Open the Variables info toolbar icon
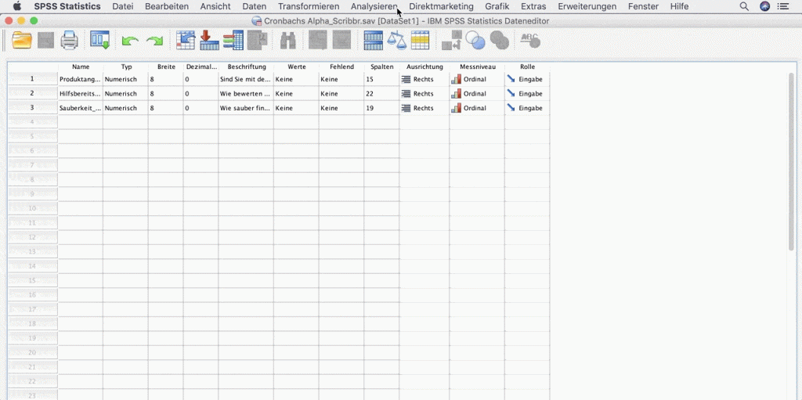 point(233,41)
